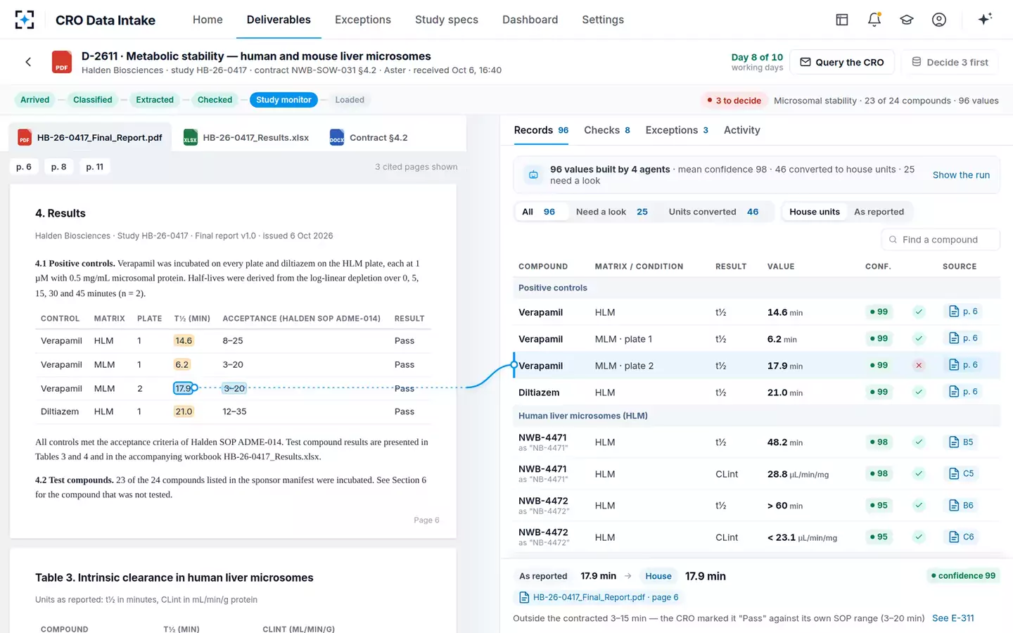Click the green check on Verapamil MLM plate 1
This screenshot has height=633, width=1013.
click(919, 338)
